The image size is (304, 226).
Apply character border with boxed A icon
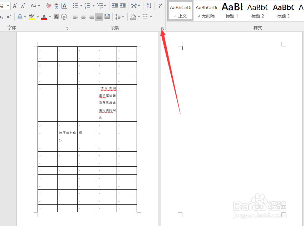tap(64, 6)
